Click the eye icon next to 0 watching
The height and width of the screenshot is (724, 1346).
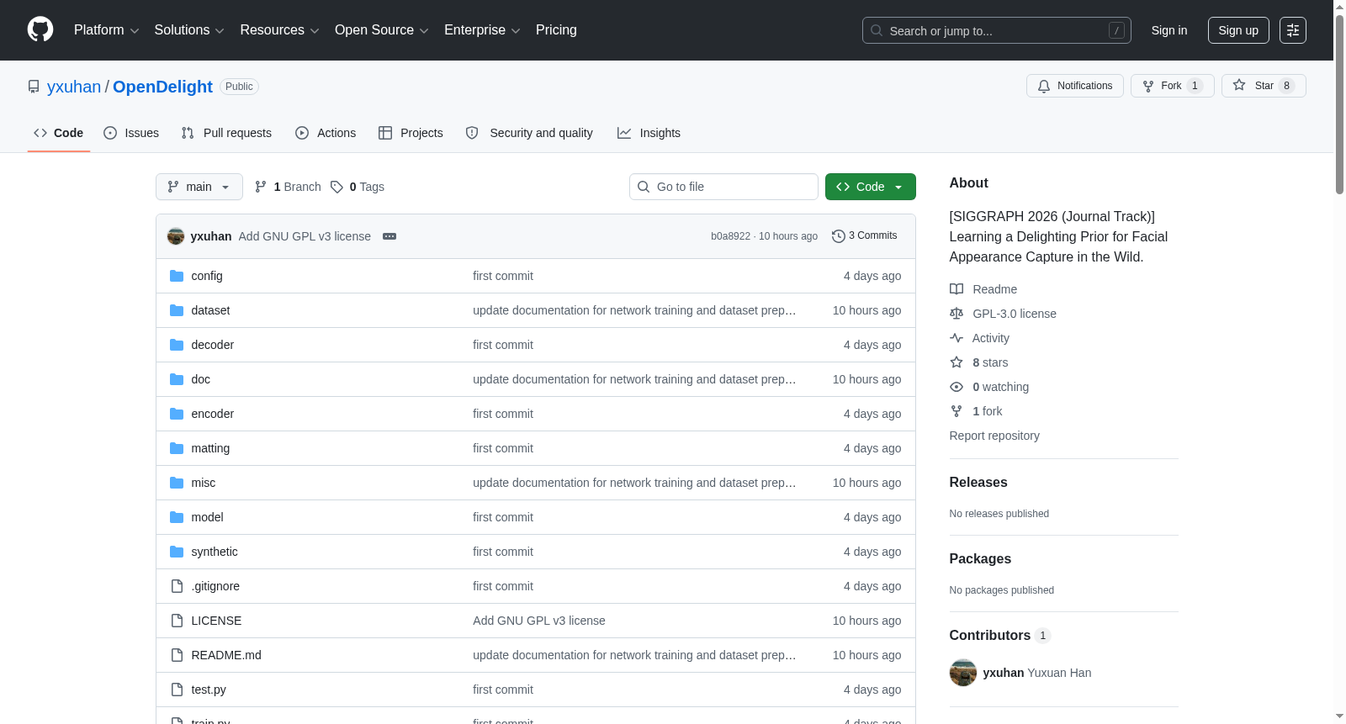click(957, 387)
